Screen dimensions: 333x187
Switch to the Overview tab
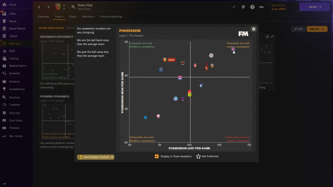click(x=43, y=17)
